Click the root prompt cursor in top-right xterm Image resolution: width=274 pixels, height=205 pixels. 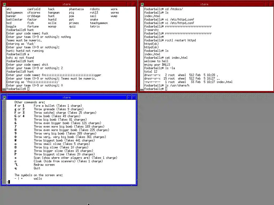[166, 89]
